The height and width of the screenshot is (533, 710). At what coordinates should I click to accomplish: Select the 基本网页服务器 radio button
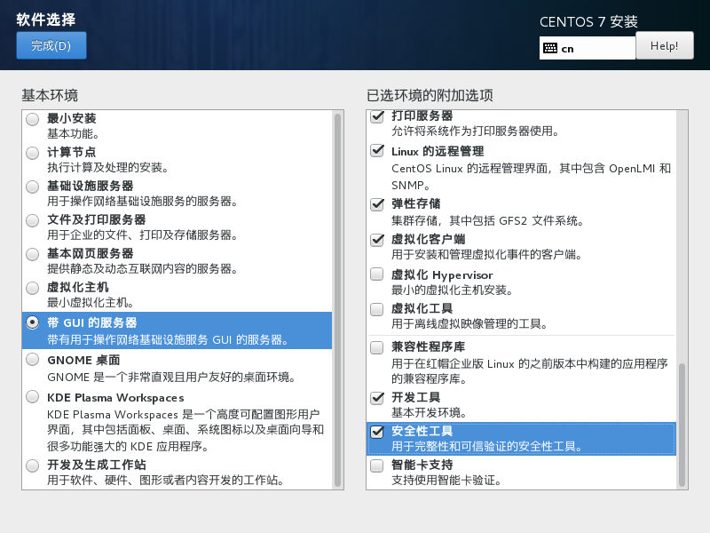[32, 254]
